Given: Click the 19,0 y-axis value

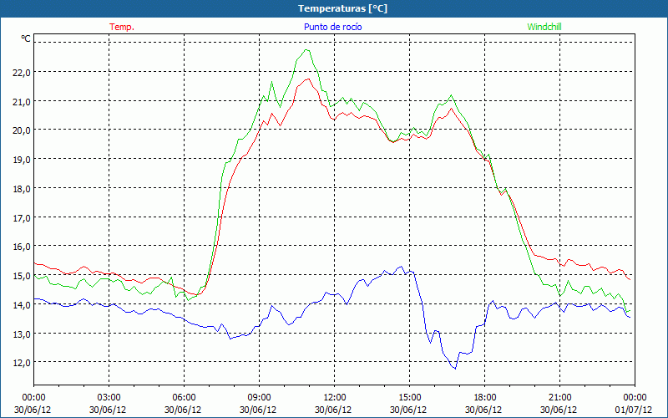Looking at the screenshot, I should click(x=22, y=160).
